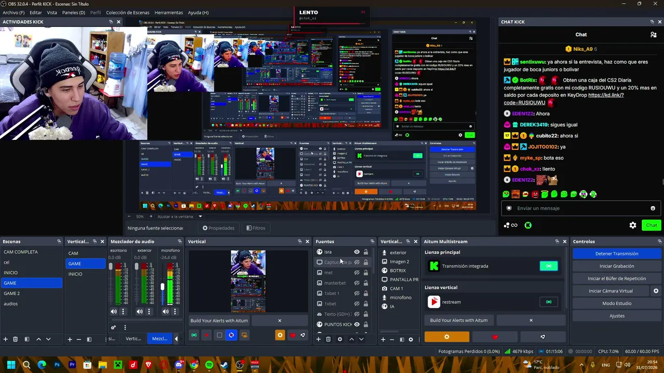
Task: Open Spotify from the Windows taskbar
Action: (209, 365)
